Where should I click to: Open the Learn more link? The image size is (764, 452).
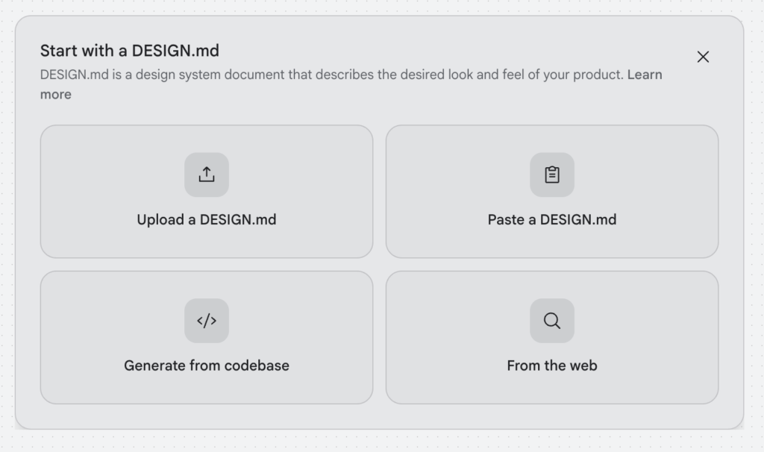click(645, 75)
